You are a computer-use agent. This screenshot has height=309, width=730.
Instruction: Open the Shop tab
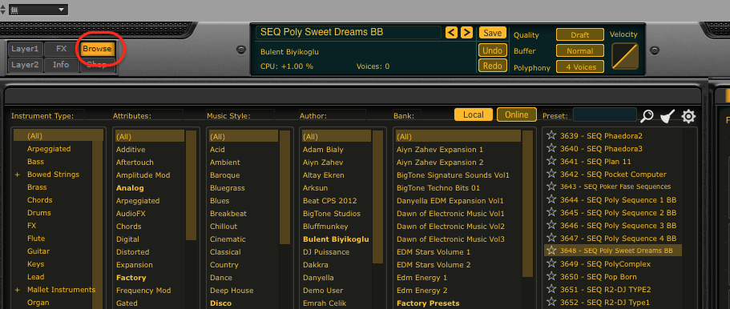click(97, 65)
